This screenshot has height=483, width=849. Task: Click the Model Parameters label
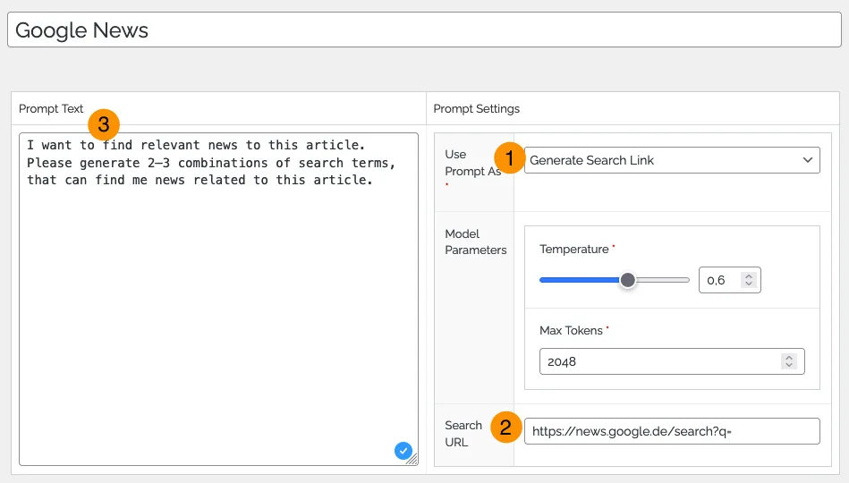[x=475, y=242]
